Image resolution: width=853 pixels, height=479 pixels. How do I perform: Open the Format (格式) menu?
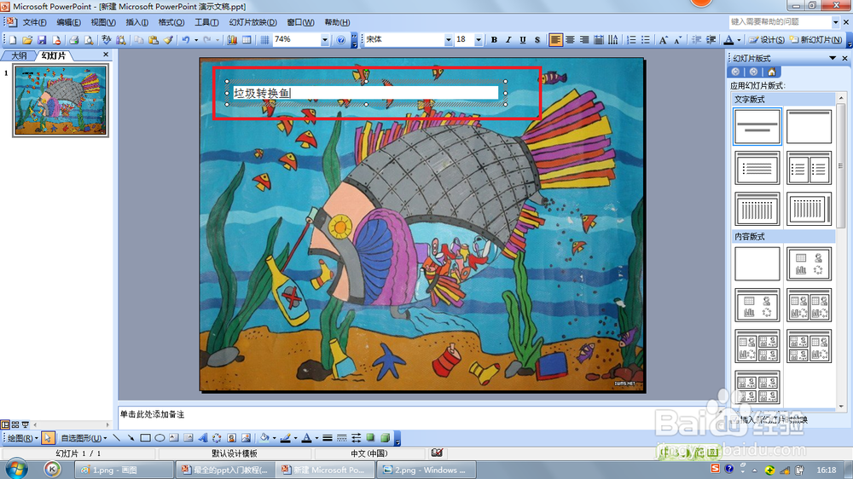171,22
